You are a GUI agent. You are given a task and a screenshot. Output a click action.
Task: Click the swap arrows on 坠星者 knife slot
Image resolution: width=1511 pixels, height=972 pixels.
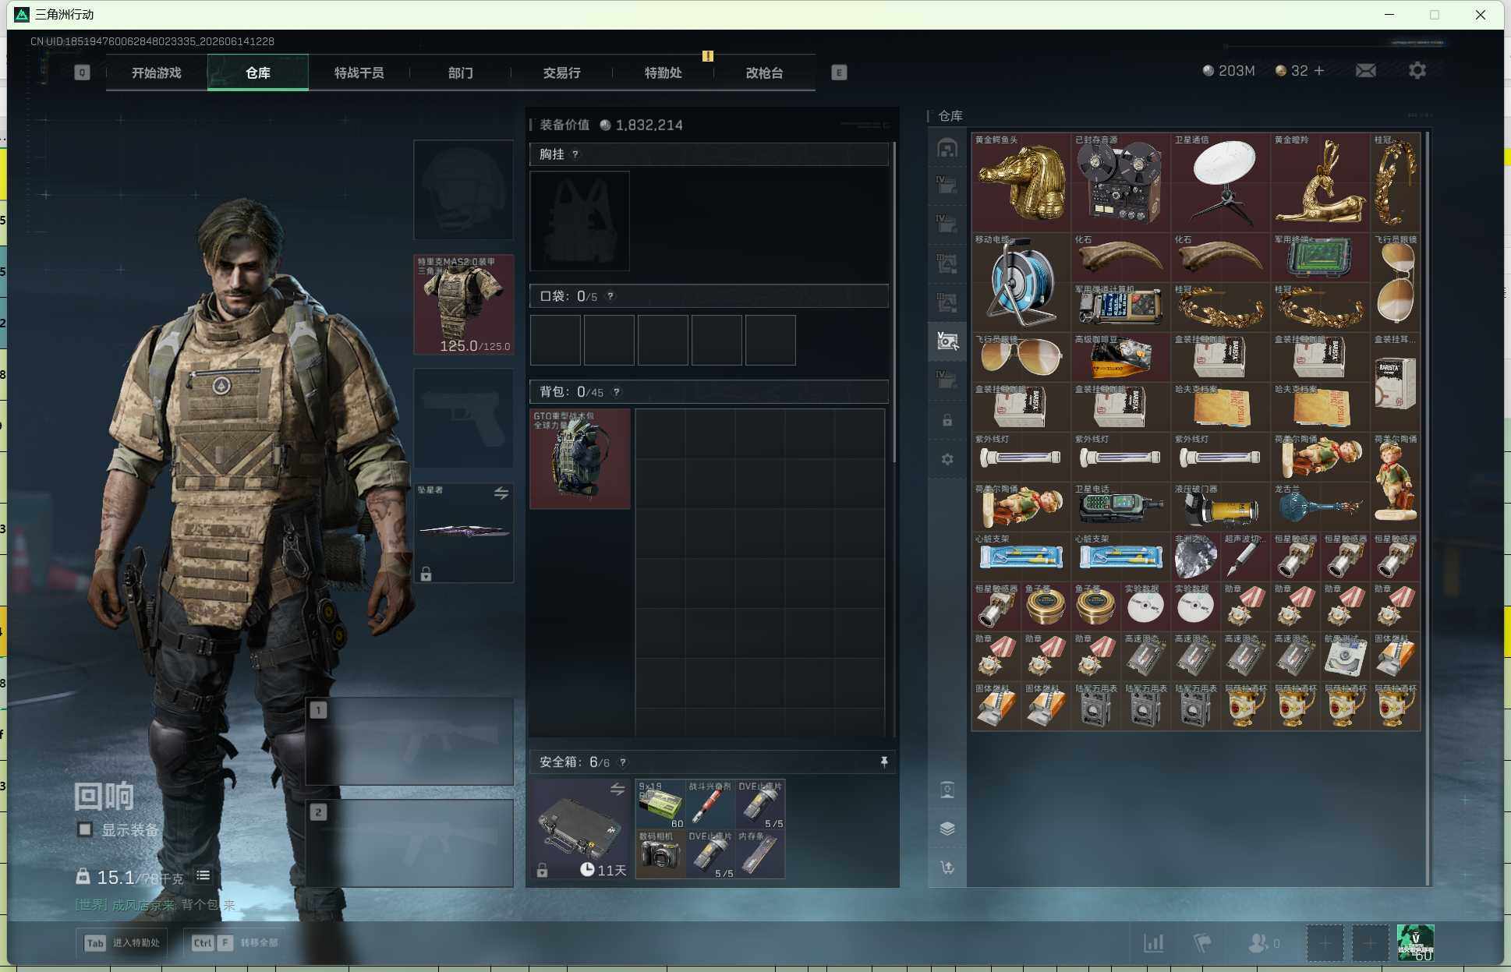[501, 493]
